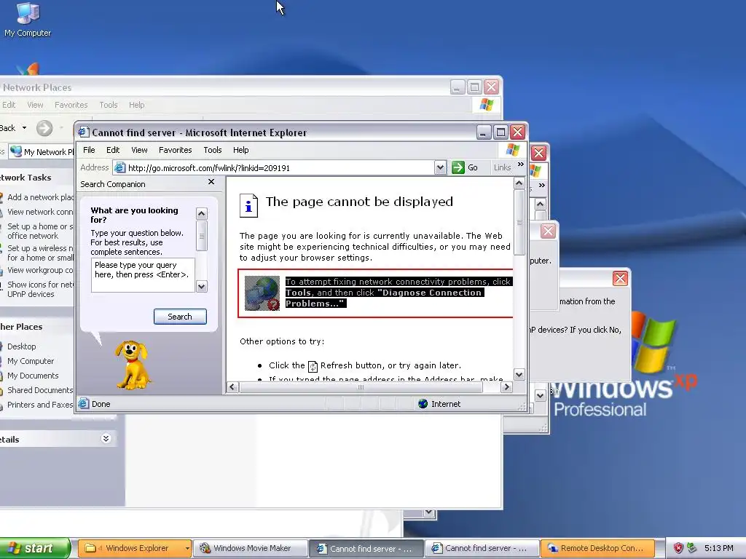Viewport: 746px width, 559px height.
Task: Expand hidden IE toolbar chevron next to Links
Action: pyautogui.click(x=520, y=164)
